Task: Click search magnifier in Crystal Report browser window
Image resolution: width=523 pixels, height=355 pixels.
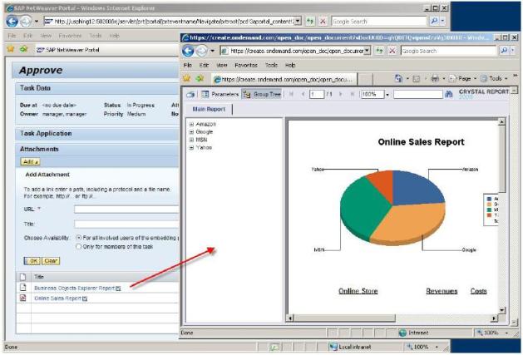Action: pyautogui.click(x=504, y=51)
